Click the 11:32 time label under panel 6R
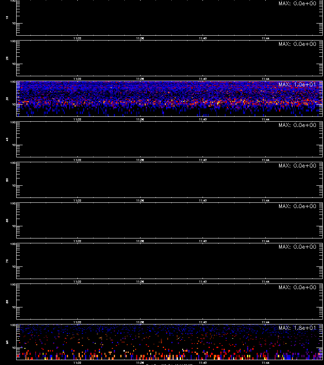 [77, 241]
